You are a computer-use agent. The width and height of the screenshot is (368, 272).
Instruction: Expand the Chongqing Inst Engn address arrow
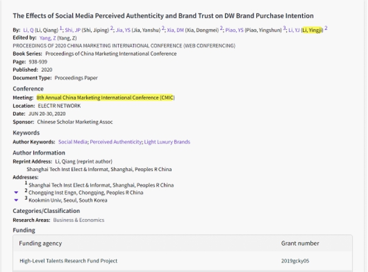pyautogui.click(x=16, y=193)
